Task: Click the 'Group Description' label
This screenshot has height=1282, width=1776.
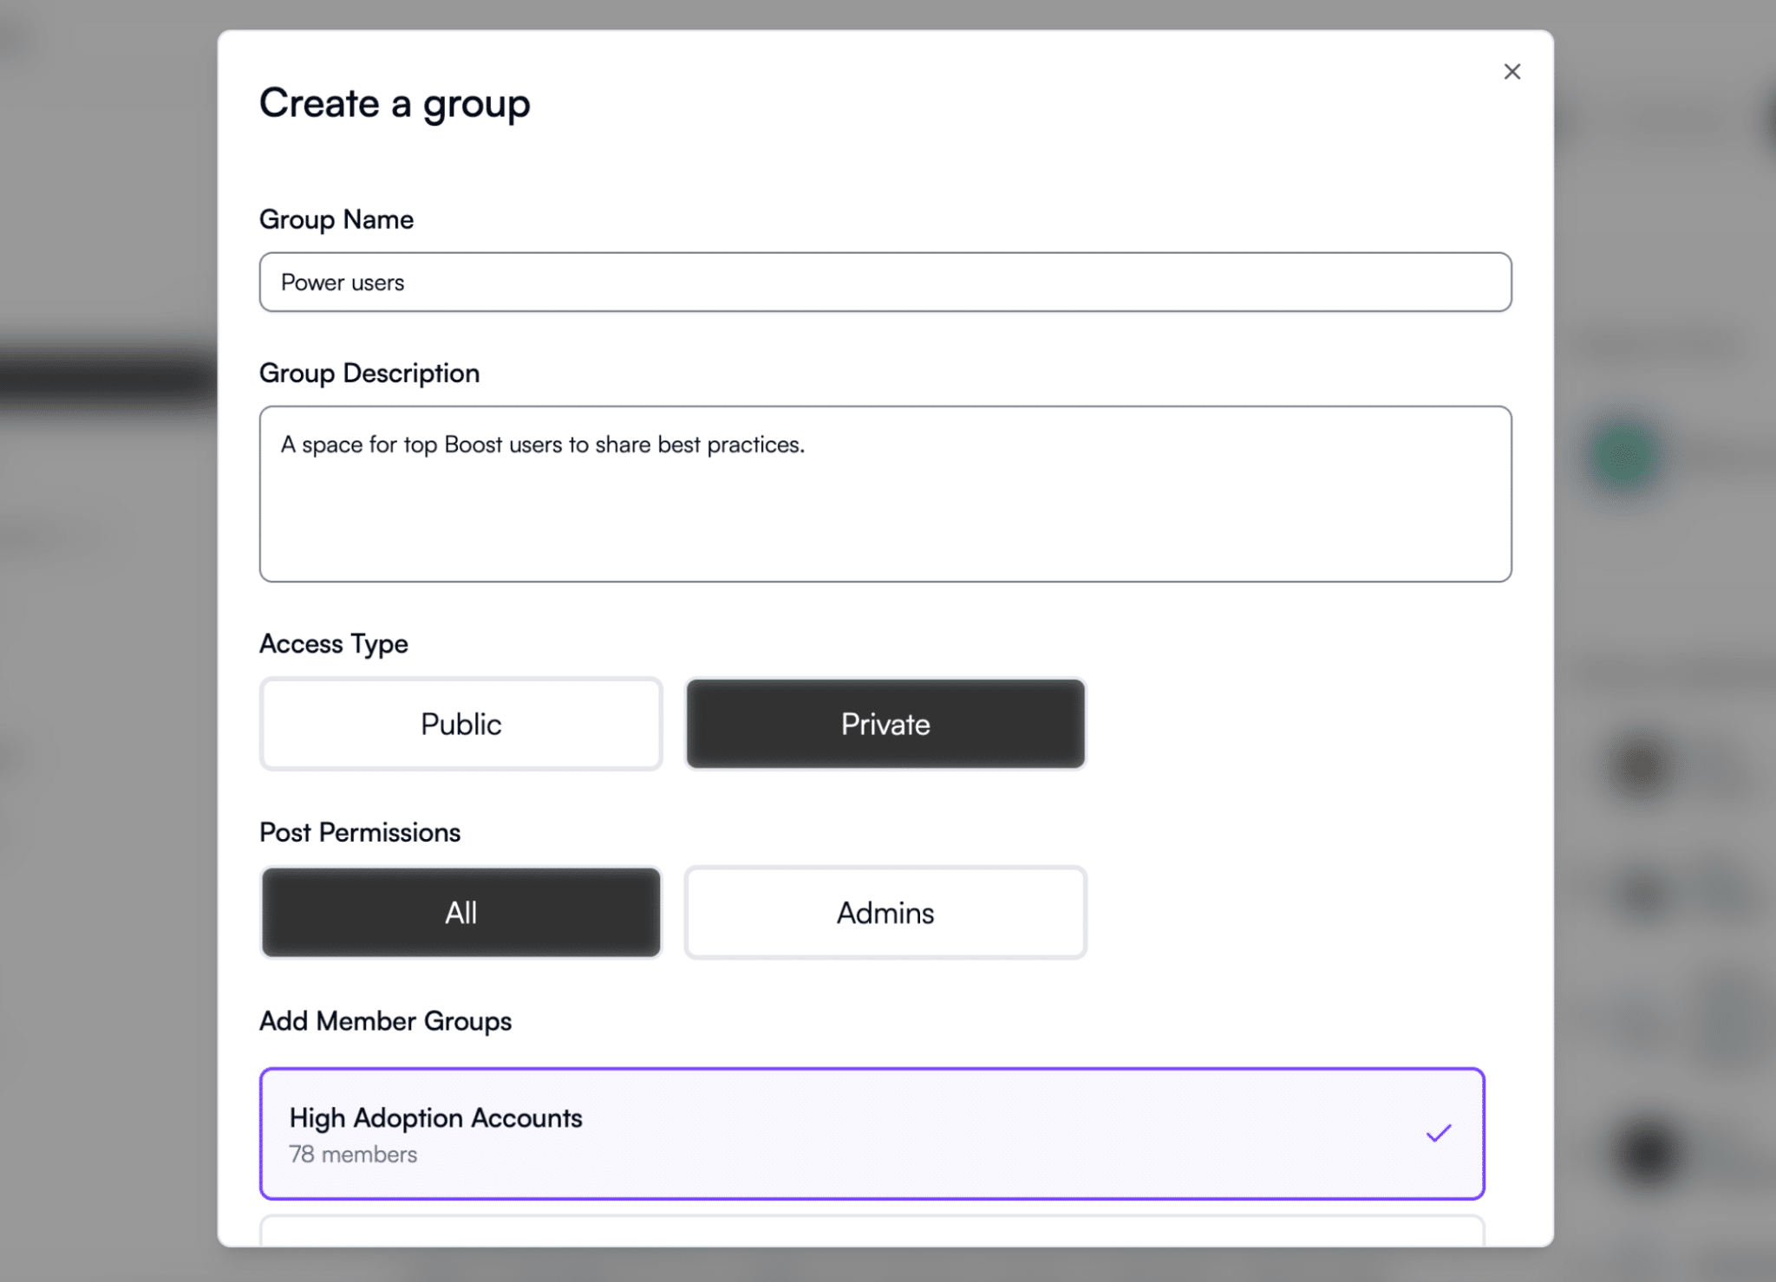Action: tap(369, 374)
